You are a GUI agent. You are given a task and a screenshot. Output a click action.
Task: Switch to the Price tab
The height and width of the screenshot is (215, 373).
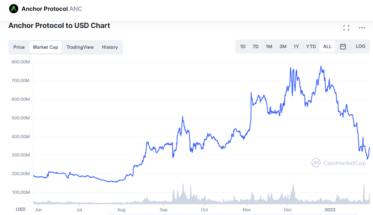coord(19,47)
